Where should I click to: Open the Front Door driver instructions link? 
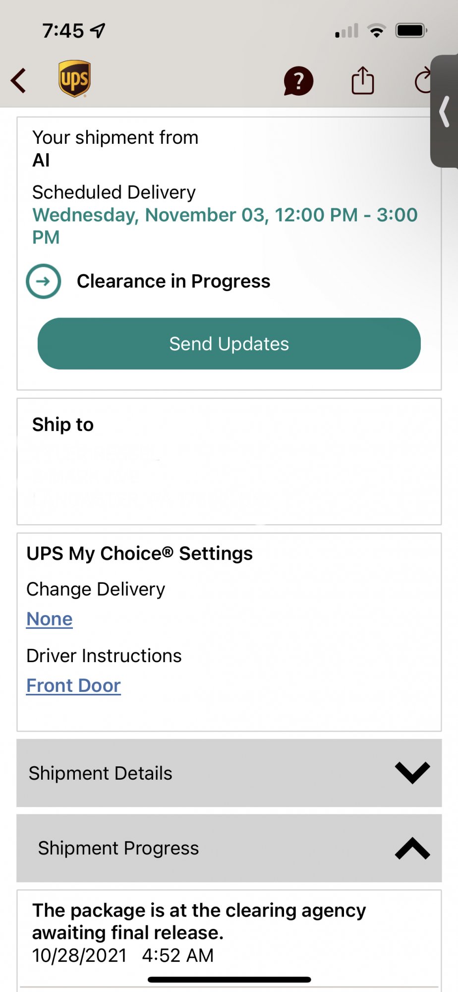[73, 685]
